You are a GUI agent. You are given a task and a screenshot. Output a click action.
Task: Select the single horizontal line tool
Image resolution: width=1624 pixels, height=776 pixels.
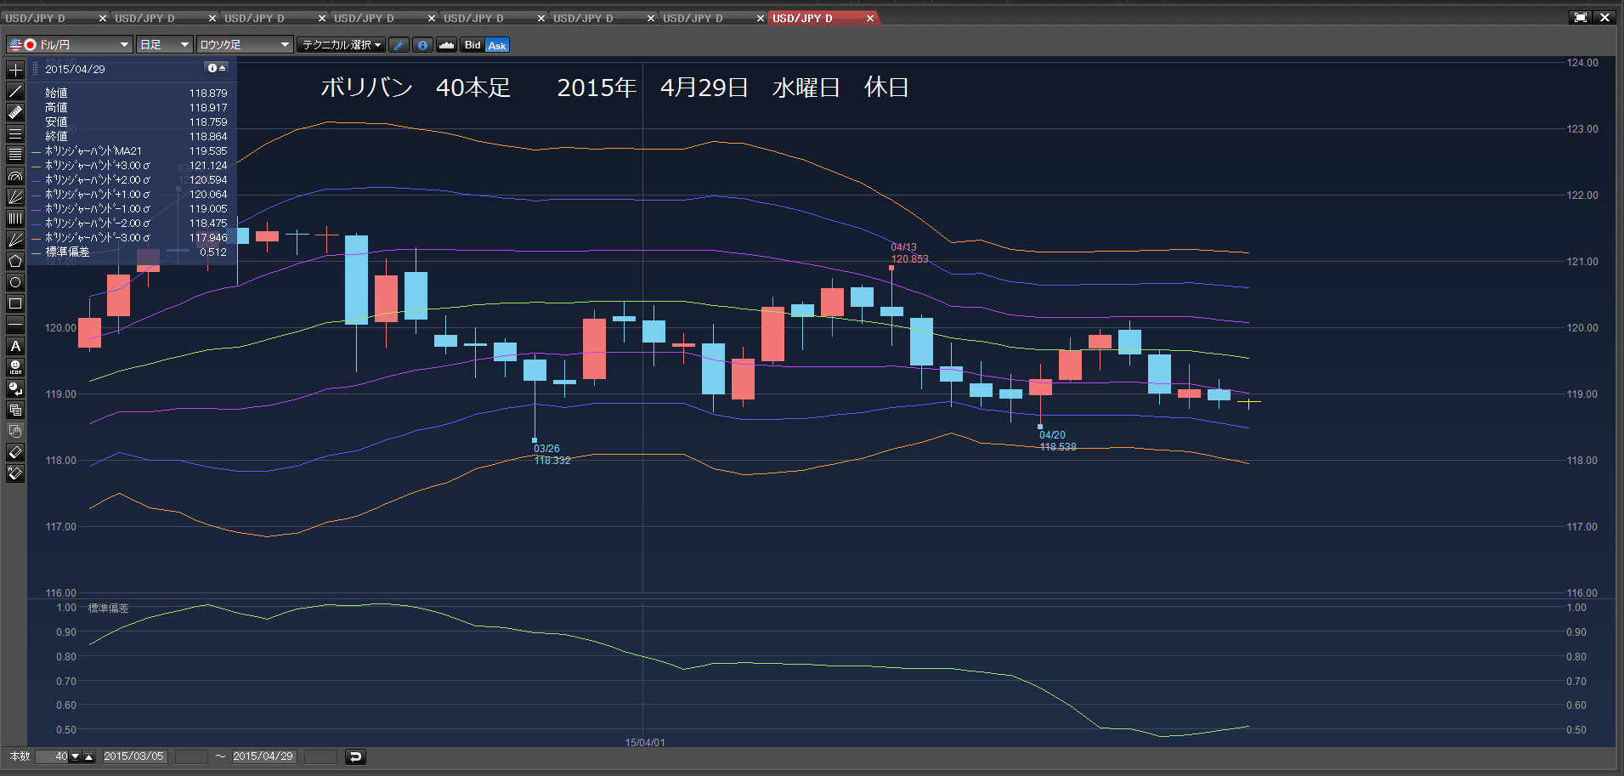click(x=15, y=325)
